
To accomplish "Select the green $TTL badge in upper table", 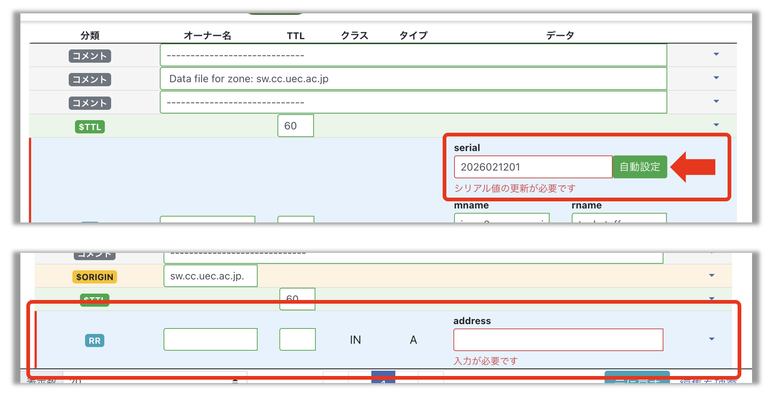I will click(90, 127).
